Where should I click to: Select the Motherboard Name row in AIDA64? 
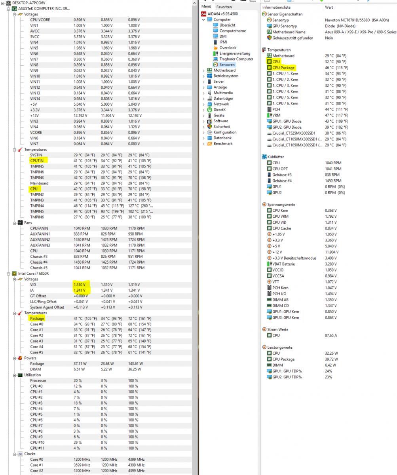click(x=331, y=32)
